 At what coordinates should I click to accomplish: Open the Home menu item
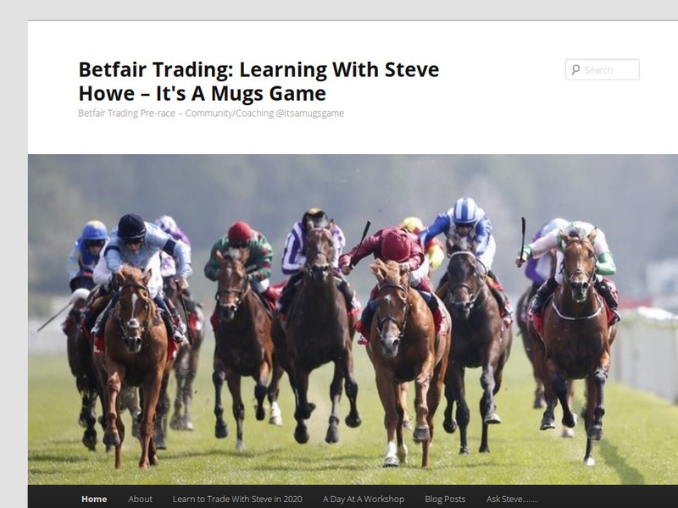94,499
